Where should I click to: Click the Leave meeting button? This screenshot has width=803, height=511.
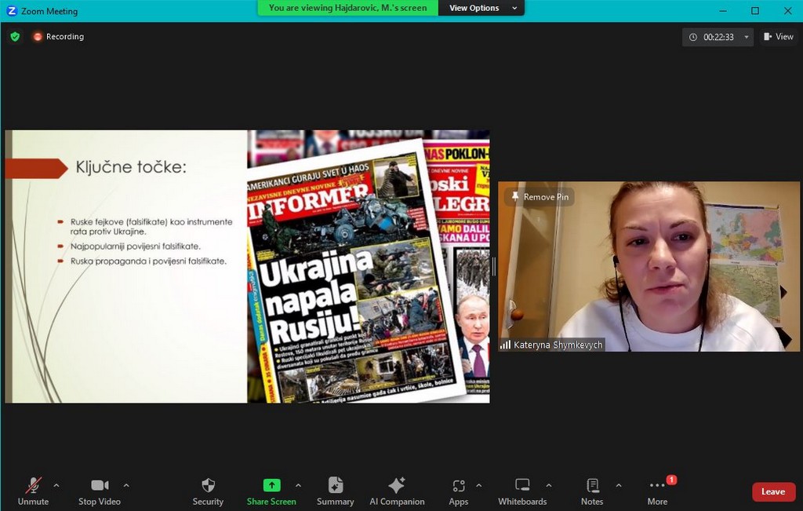[x=772, y=491]
